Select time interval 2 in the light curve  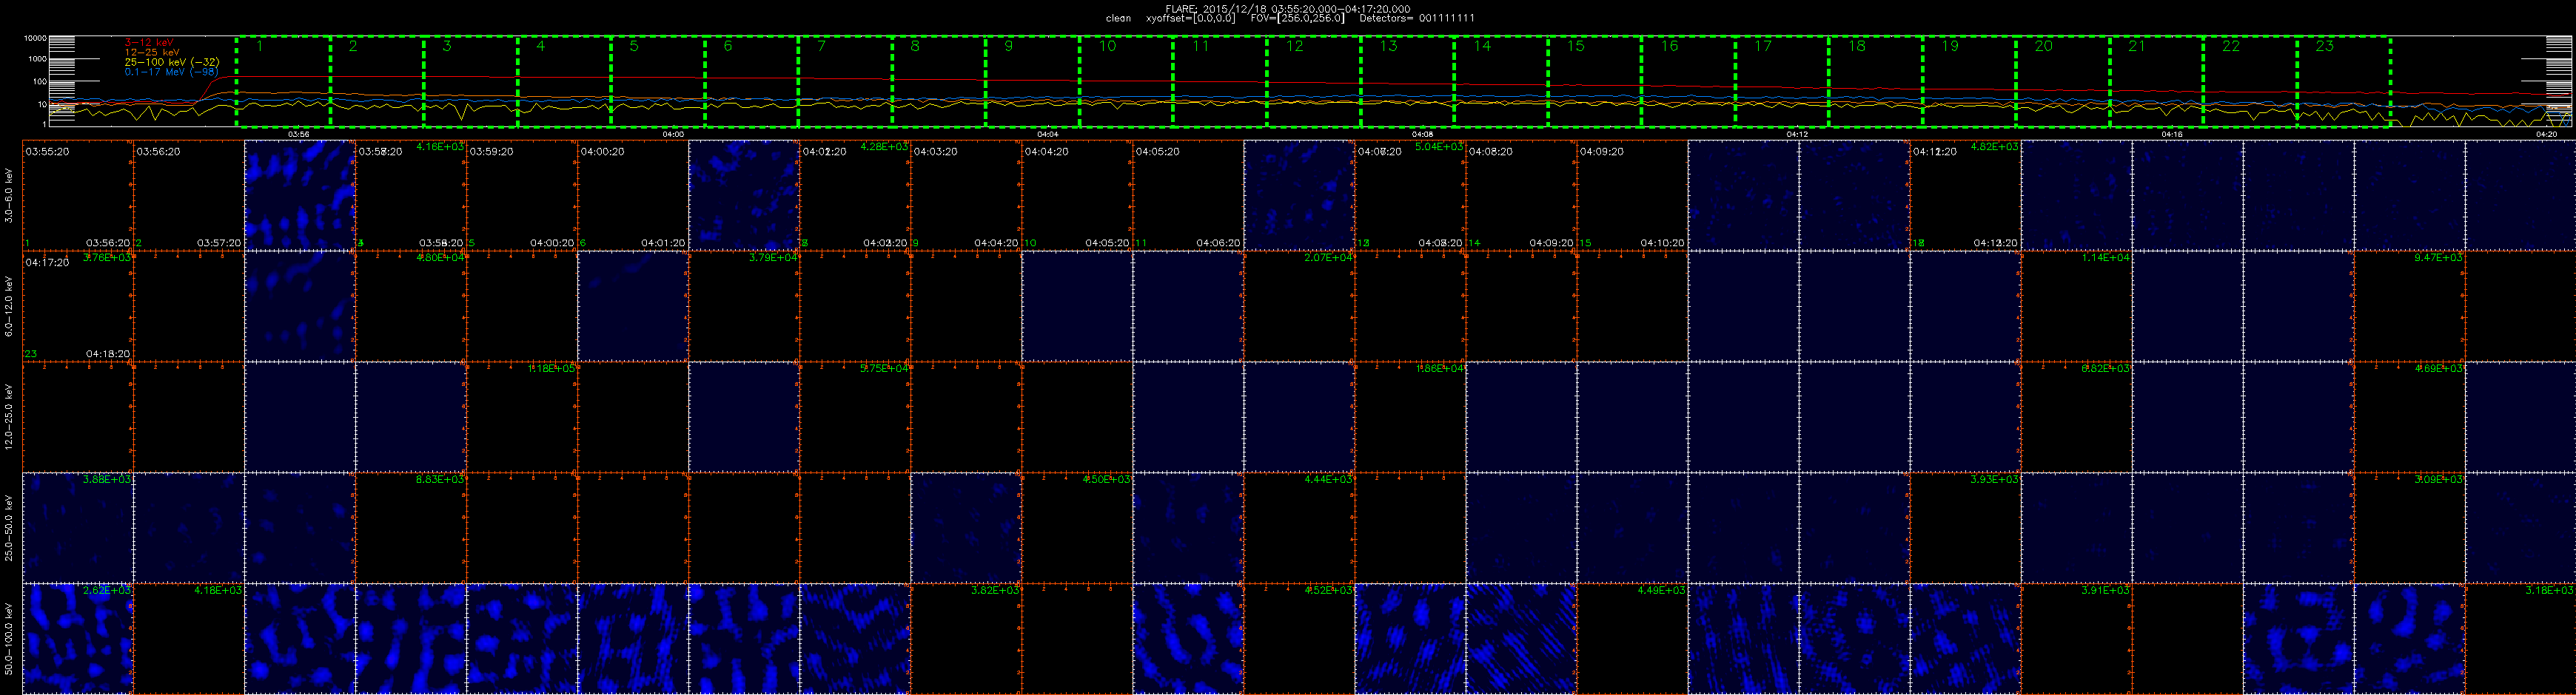point(377,82)
